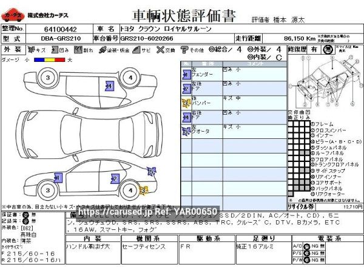Click damage marker 4 on right rear door
Viewport: 364px width, 273px height.
109,86
